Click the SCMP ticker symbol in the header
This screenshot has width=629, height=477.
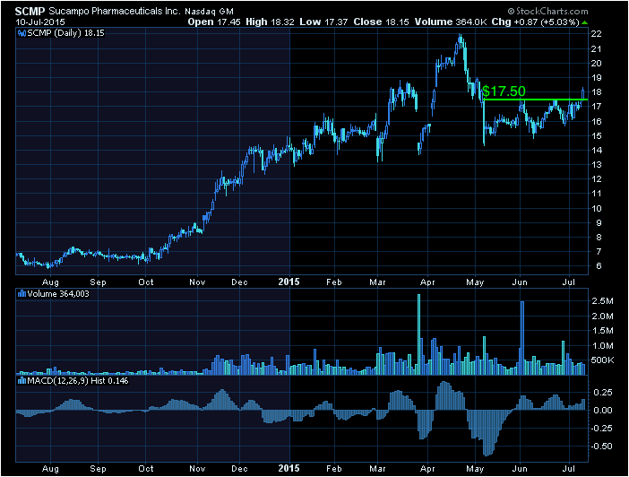30,12
